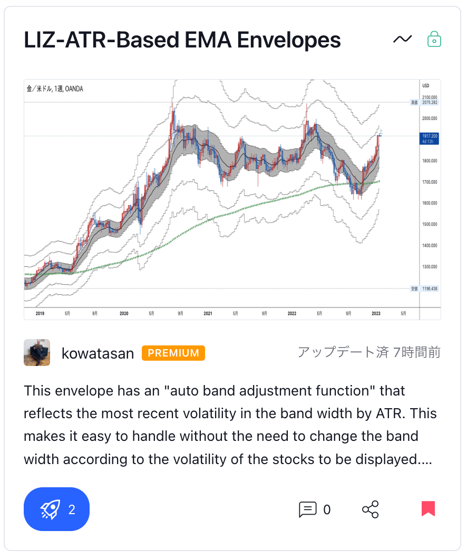Click the author name kowatasan
This screenshot has width=467, height=559.
click(98, 353)
